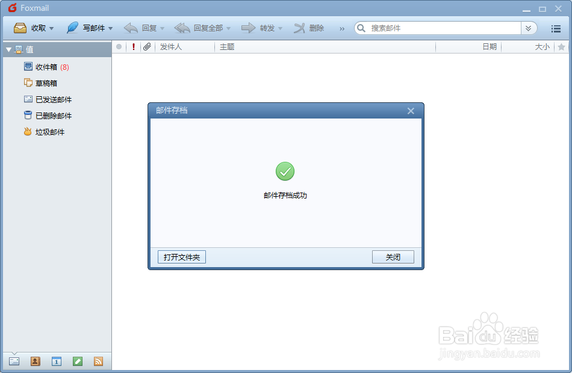Show more toolbar items via » chevron

point(342,28)
